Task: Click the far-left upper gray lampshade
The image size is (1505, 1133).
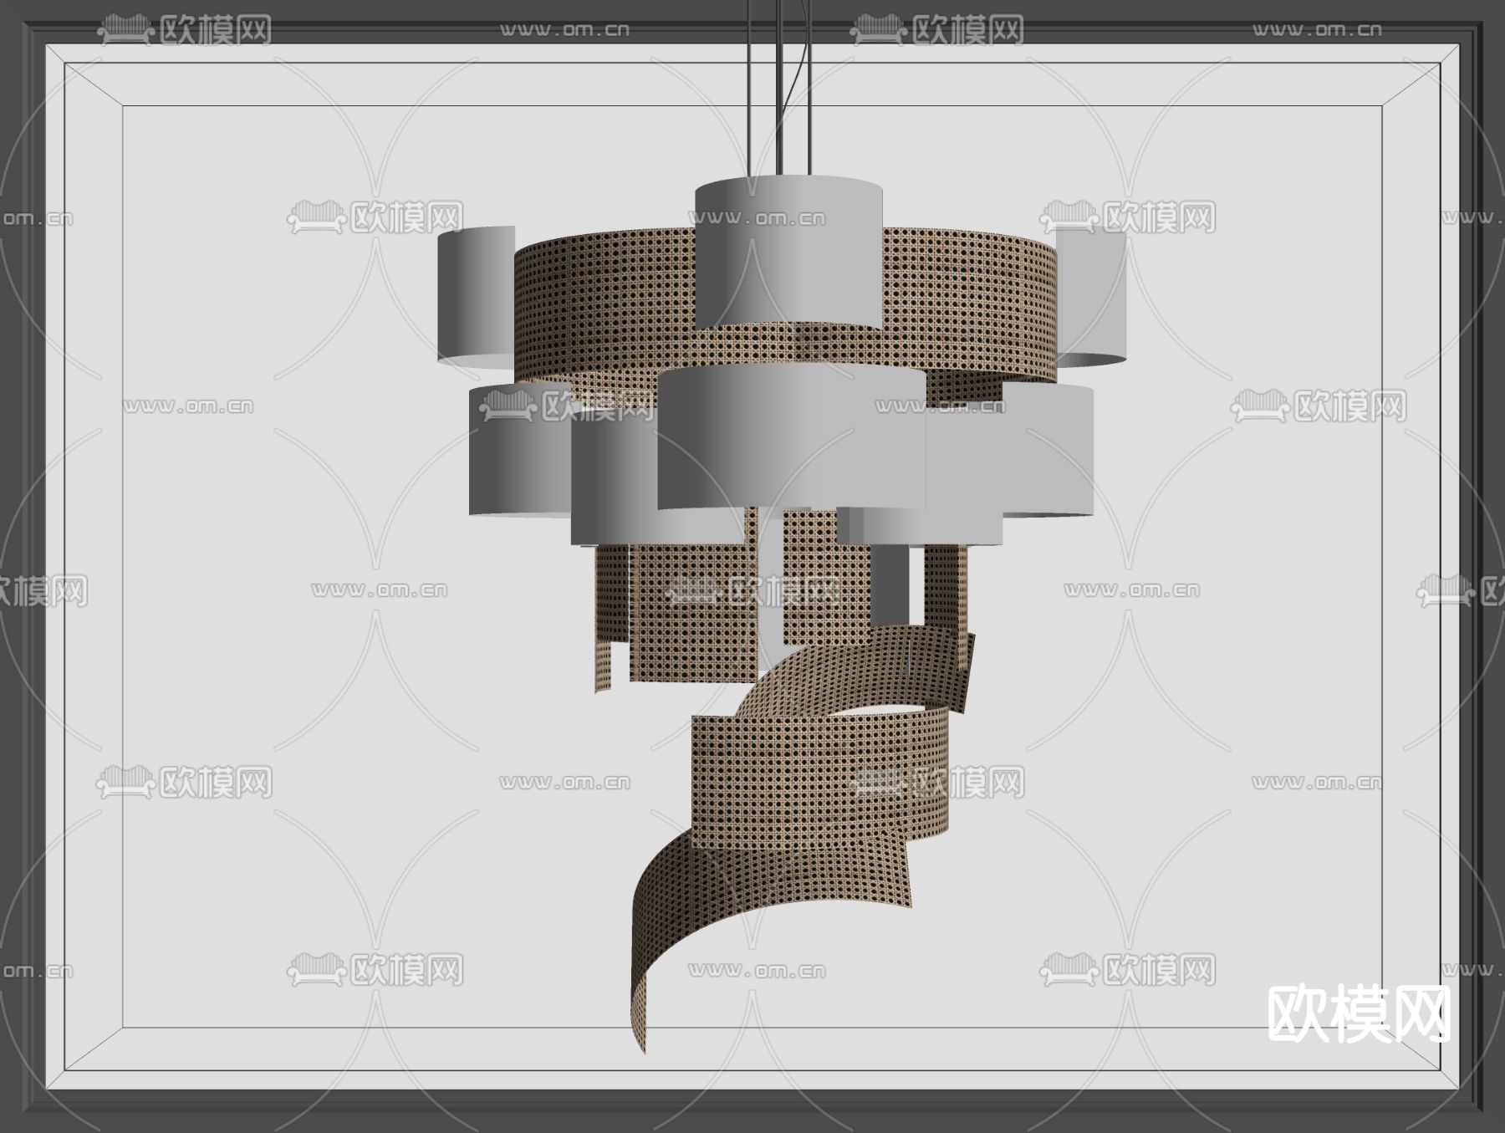Action: [475, 297]
